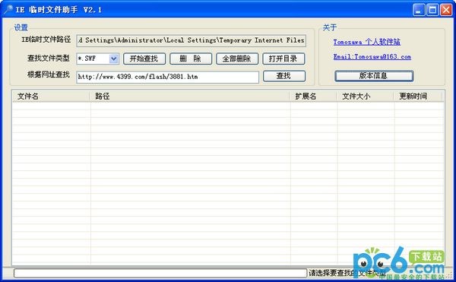
Task: Click the progress bar at window bottom
Action: click(x=160, y=273)
